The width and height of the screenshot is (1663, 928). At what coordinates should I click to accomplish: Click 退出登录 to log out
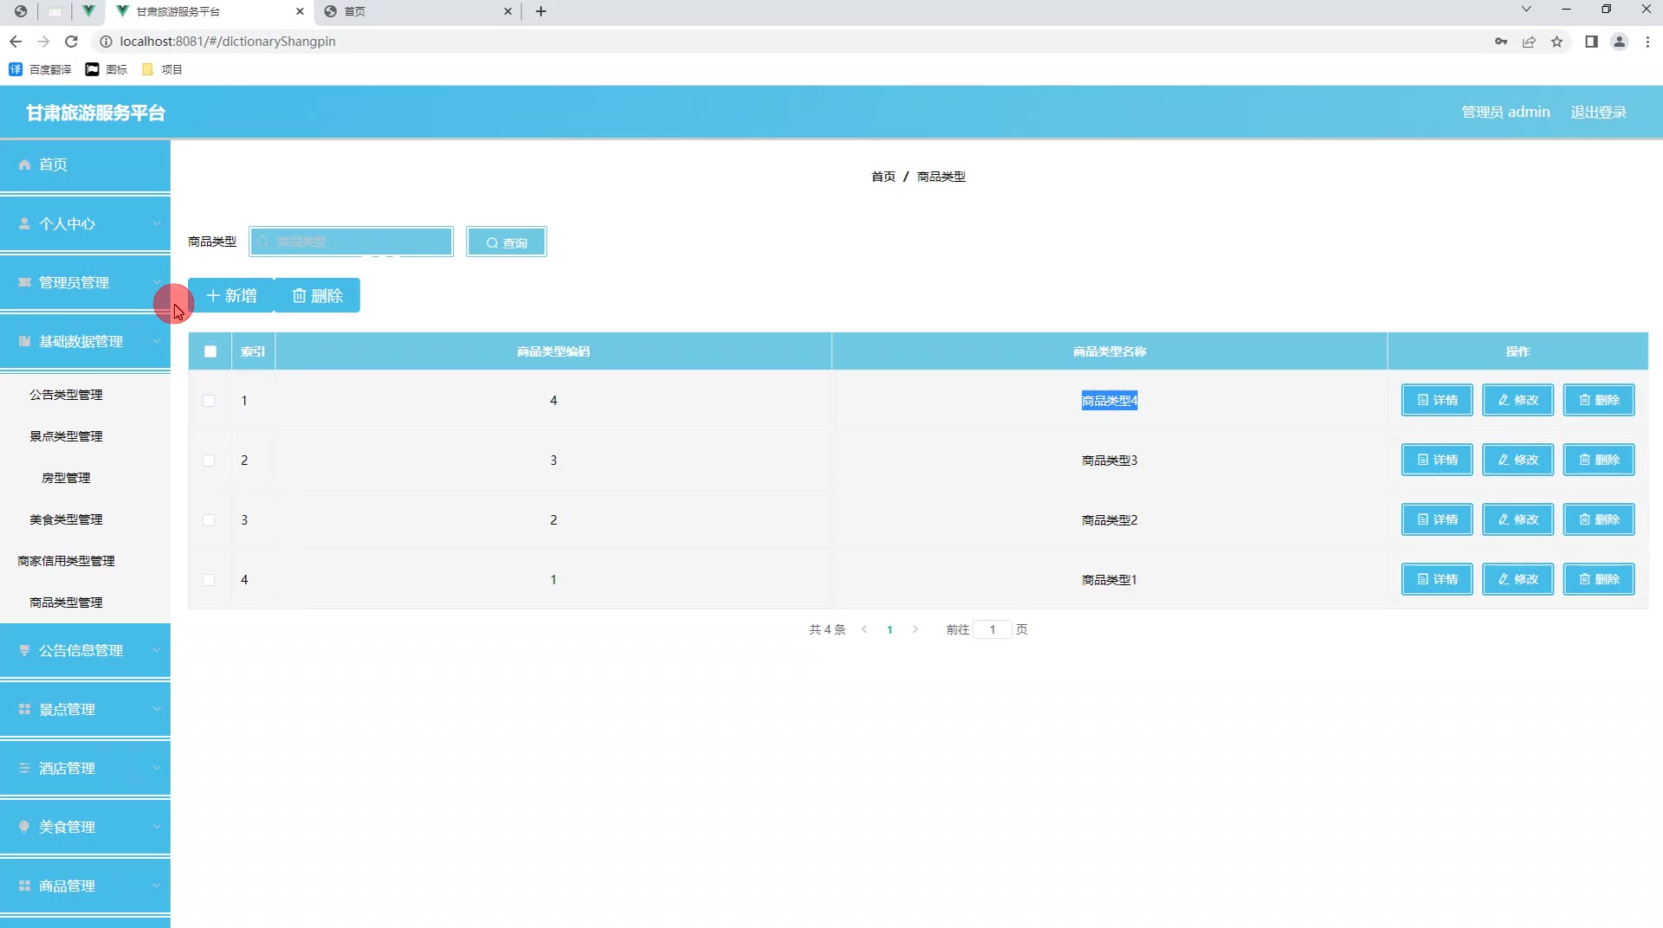(x=1598, y=112)
